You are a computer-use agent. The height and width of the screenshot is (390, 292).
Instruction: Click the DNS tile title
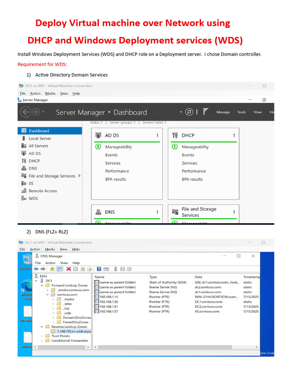coord(110,212)
